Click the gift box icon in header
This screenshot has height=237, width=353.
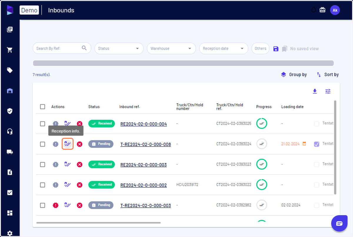(322, 10)
